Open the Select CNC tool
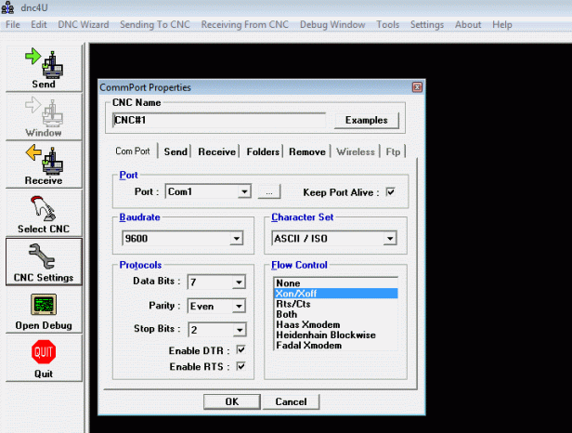This screenshot has width=572, height=433. pos(43,209)
